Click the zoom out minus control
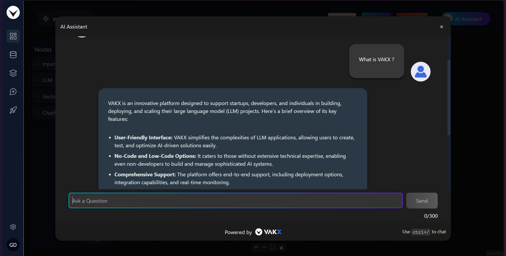This screenshot has height=256, width=506. (264, 247)
